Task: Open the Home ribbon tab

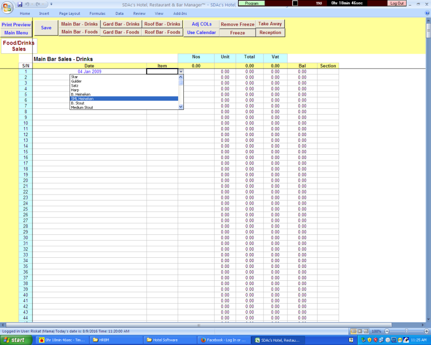Action: point(25,13)
